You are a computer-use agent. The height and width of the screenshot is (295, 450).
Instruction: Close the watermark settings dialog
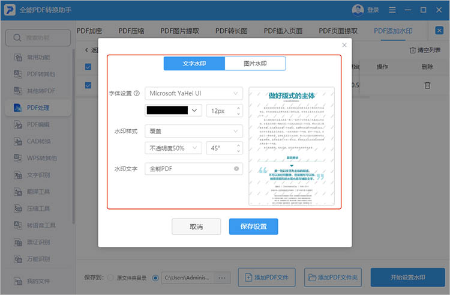click(344, 45)
